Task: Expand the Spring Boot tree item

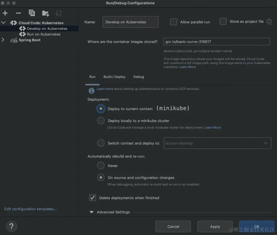Action: click(3, 40)
